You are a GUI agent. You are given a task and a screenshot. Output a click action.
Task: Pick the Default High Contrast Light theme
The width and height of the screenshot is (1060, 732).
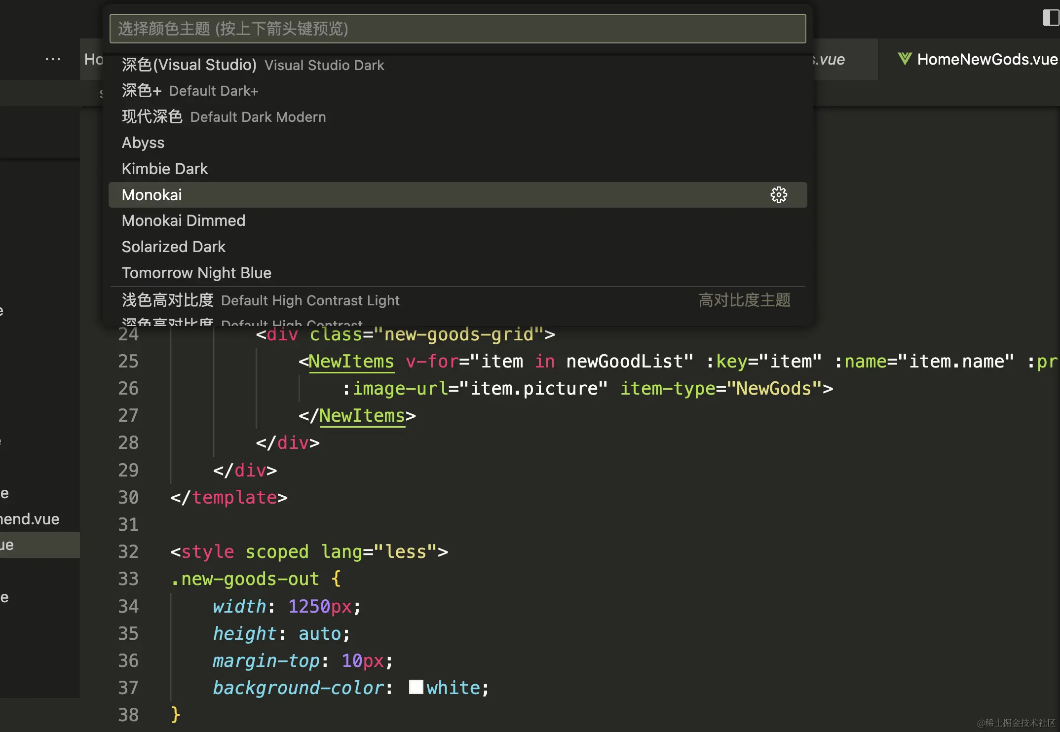tap(261, 300)
